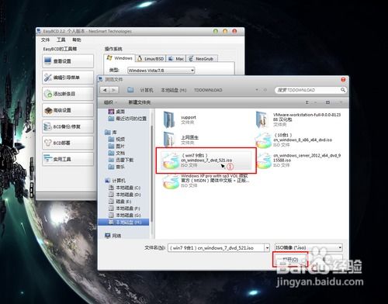The height and width of the screenshot is (304, 388).
Task: Open the 文件 menu in EasyBCD
Action: pyautogui.click(x=45, y=40)
